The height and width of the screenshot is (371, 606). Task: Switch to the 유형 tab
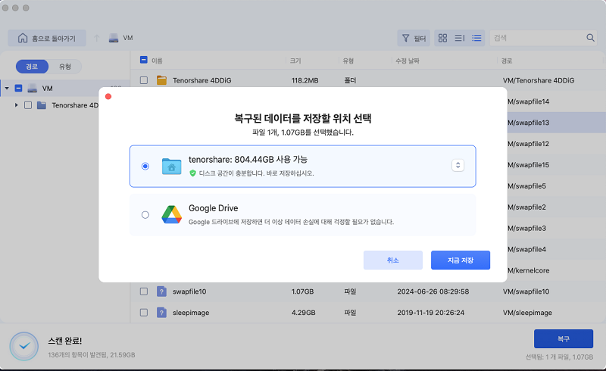pyautogui.click(x=65, y=67)
